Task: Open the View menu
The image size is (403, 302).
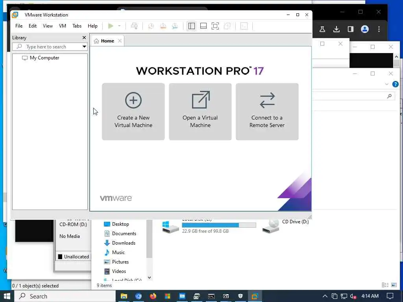Action: (48, 26)
